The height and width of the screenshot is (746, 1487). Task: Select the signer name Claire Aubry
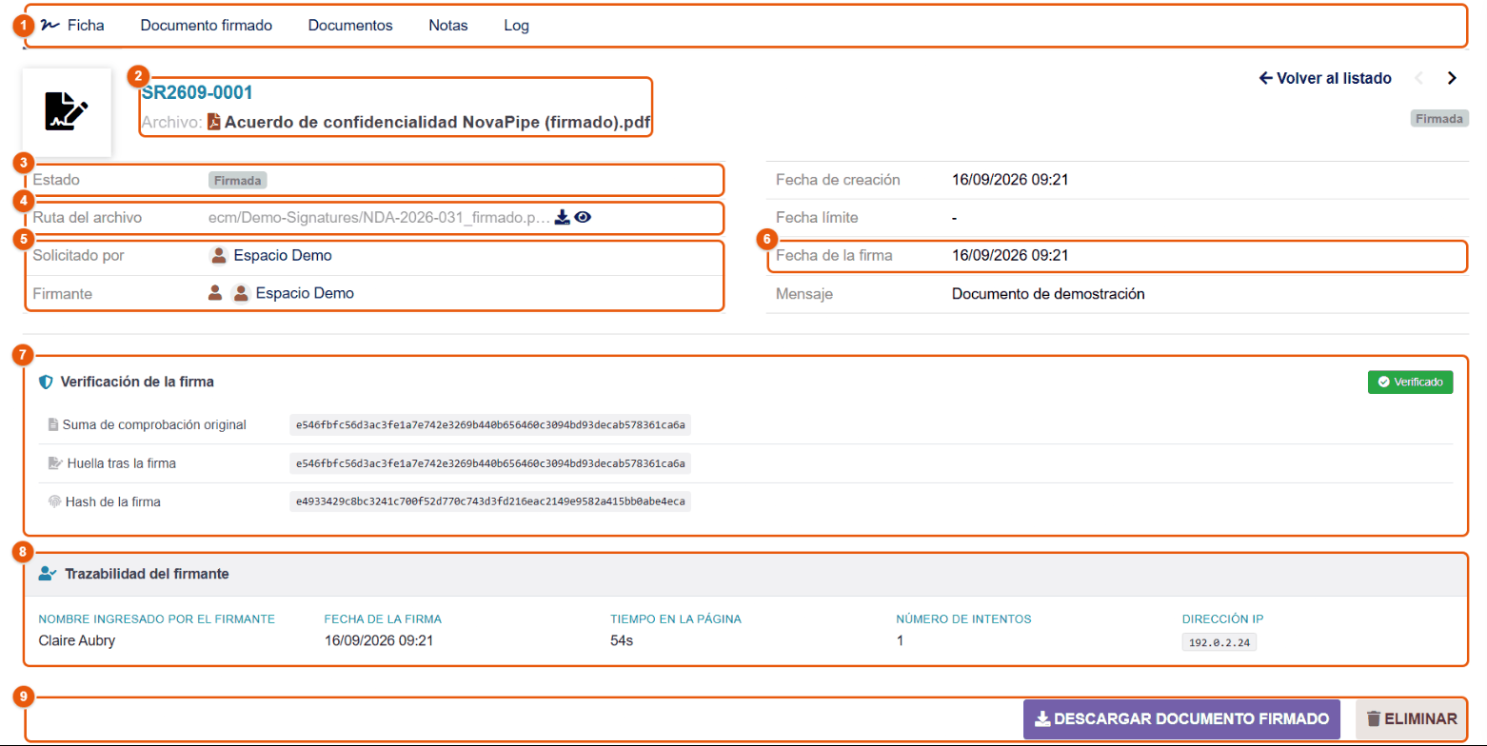pos(77,640)
